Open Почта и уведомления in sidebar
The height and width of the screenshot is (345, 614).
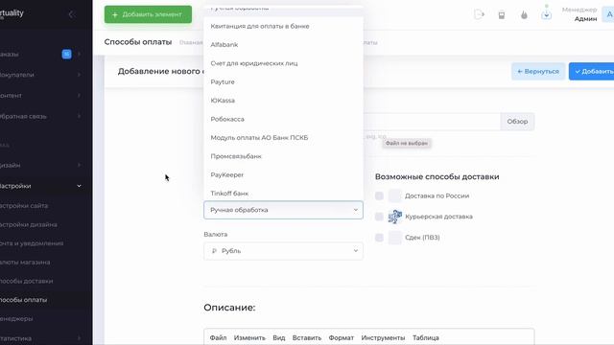click(32, 243)
